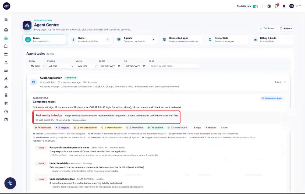305x194 pixels.
Task: Click the Search by lead name field
Action: point(175,66)
